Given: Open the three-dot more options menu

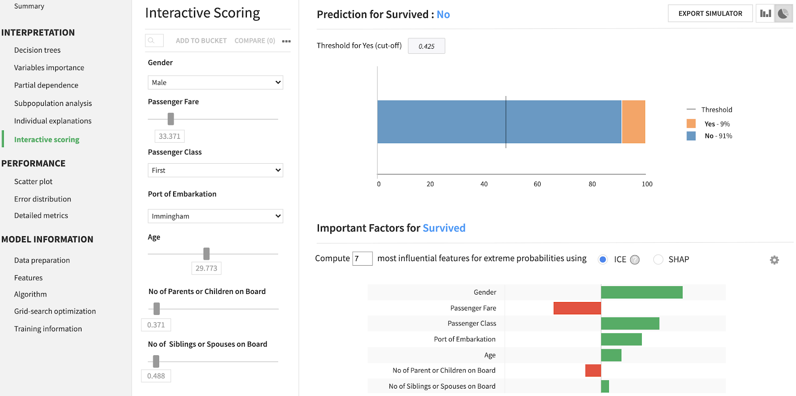Looking at the screenshot, I should coord(286,41).
